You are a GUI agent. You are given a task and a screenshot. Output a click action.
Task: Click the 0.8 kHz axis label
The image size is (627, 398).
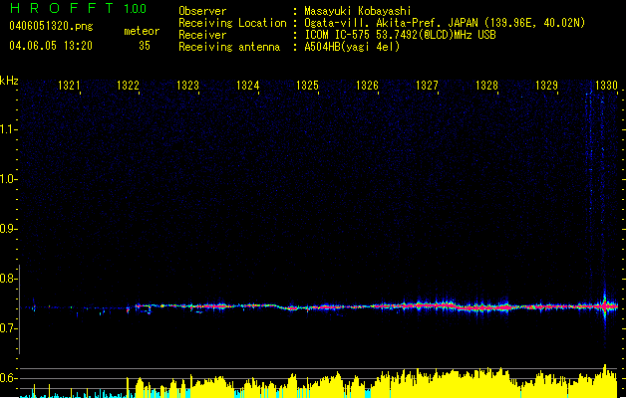(8, 279)
